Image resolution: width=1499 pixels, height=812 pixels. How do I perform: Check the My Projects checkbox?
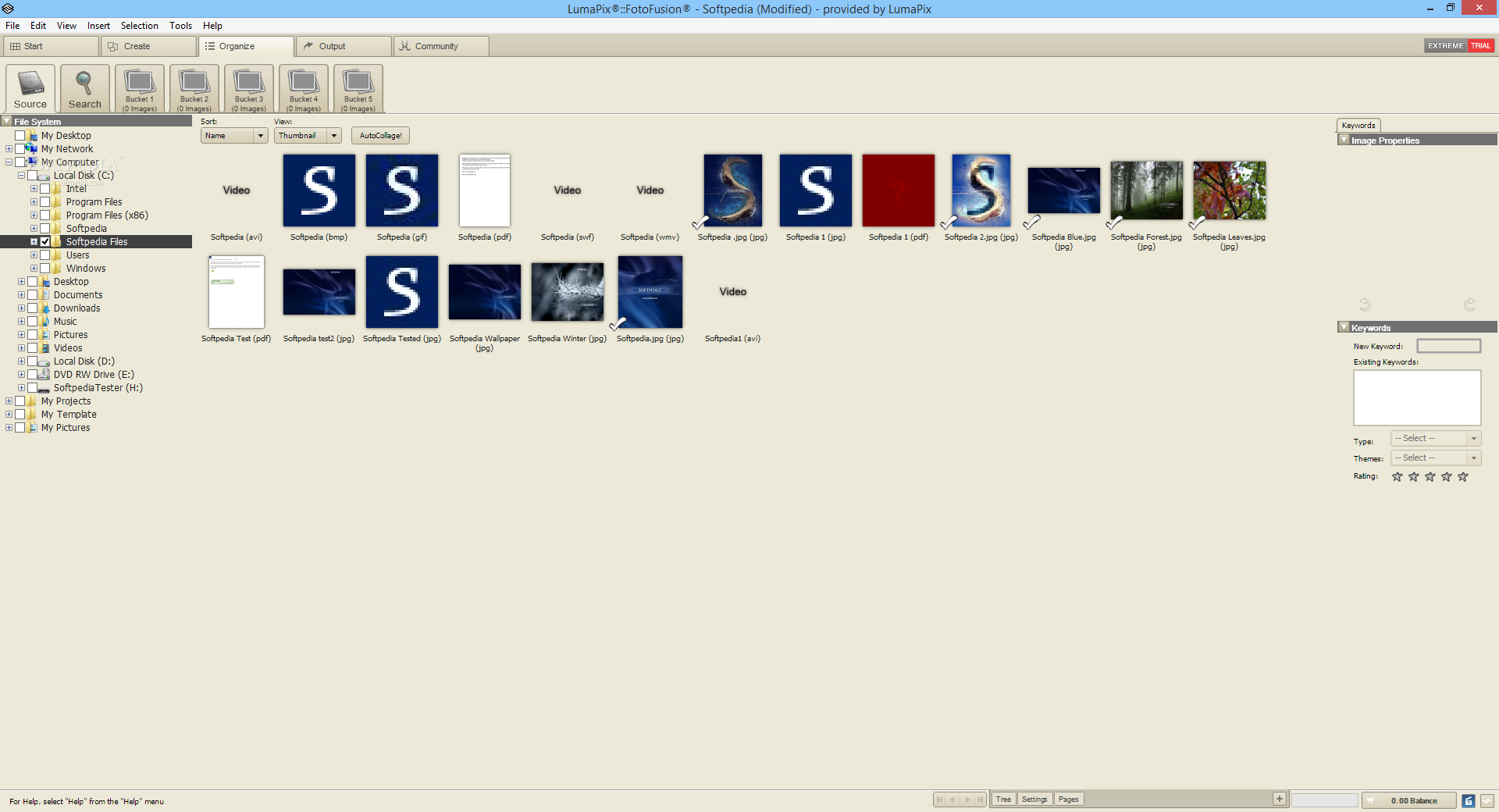coord(20,401)
